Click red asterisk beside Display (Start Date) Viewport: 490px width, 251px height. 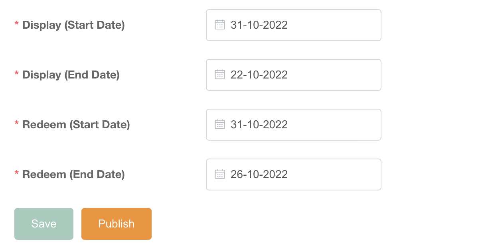[x=17, y=25]
